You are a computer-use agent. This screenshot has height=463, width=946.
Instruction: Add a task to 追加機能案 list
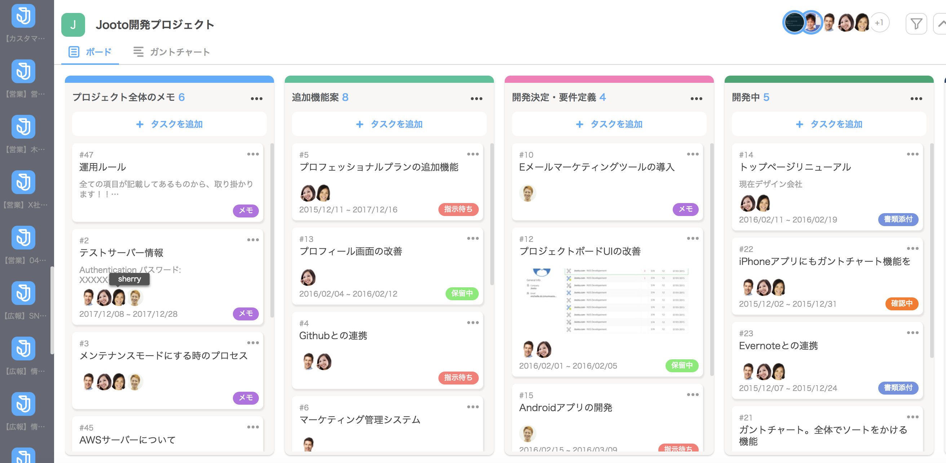(389, 124)
